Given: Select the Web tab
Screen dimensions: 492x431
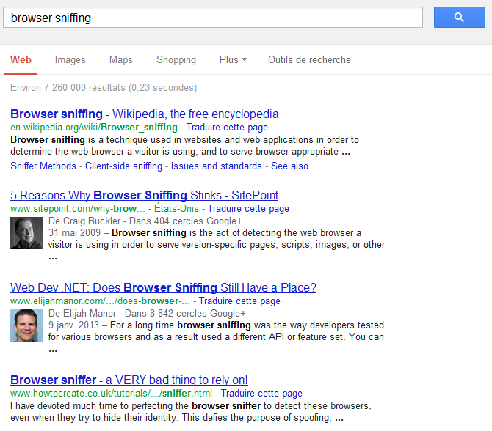Looking at the screenshot, I should (21, 59).
